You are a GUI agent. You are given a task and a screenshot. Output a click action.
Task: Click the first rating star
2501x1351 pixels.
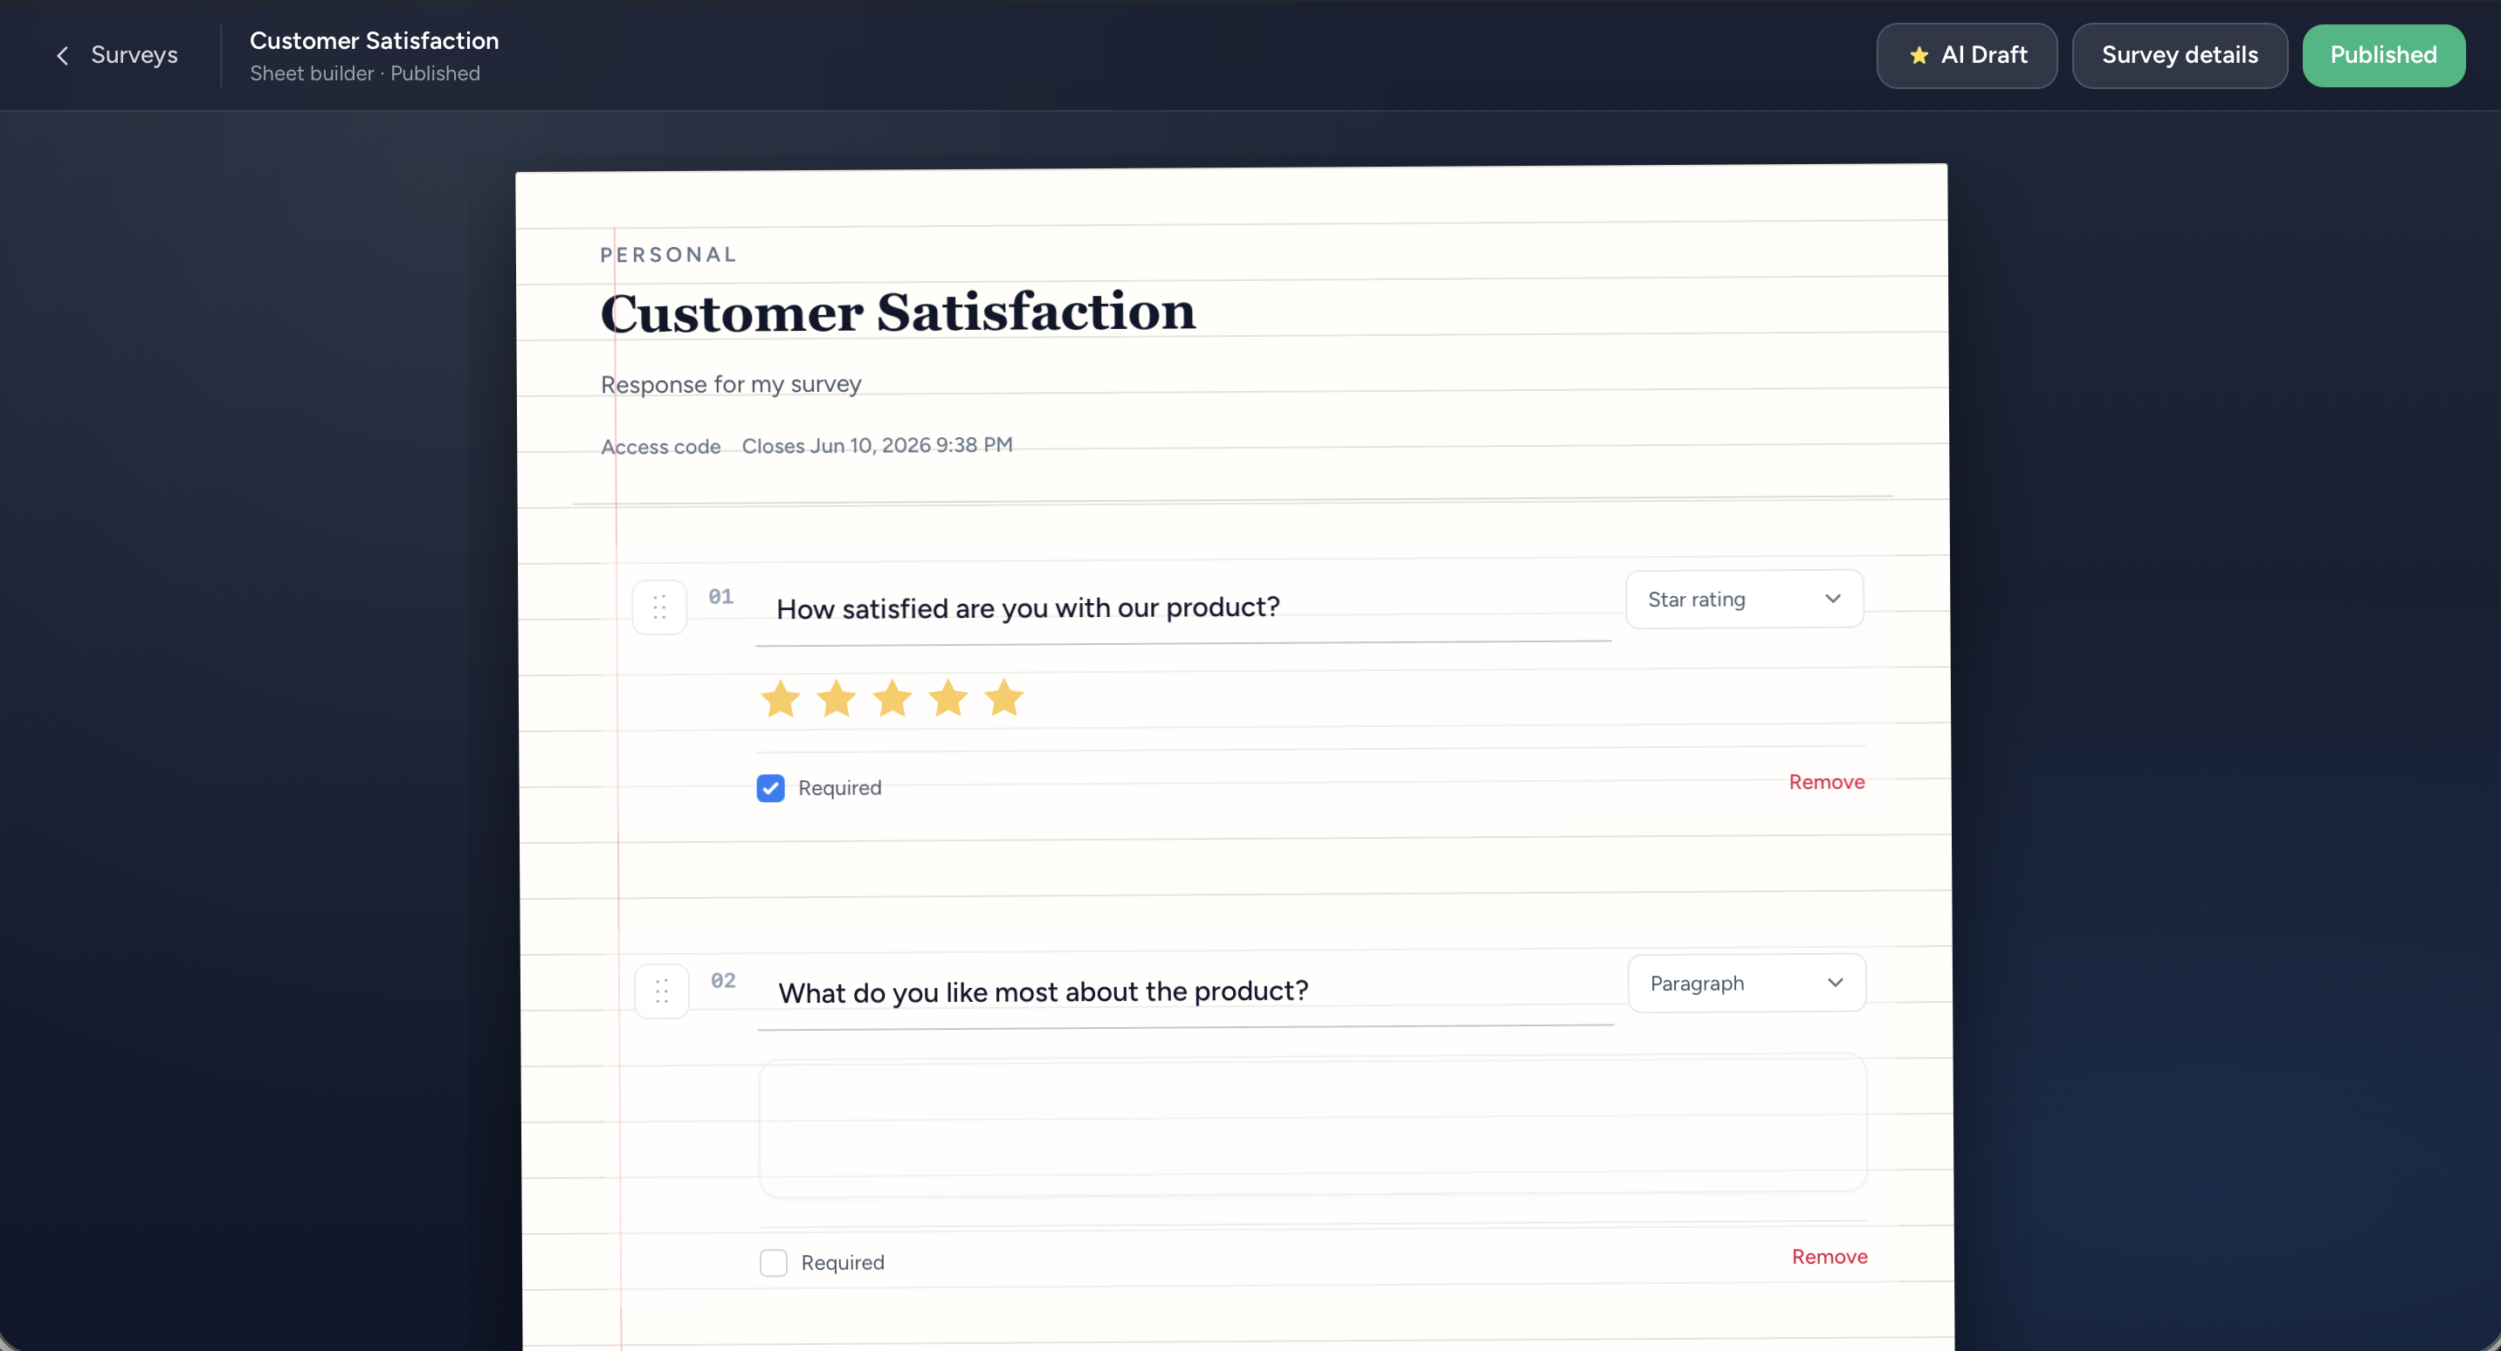(x=781, y=699)
